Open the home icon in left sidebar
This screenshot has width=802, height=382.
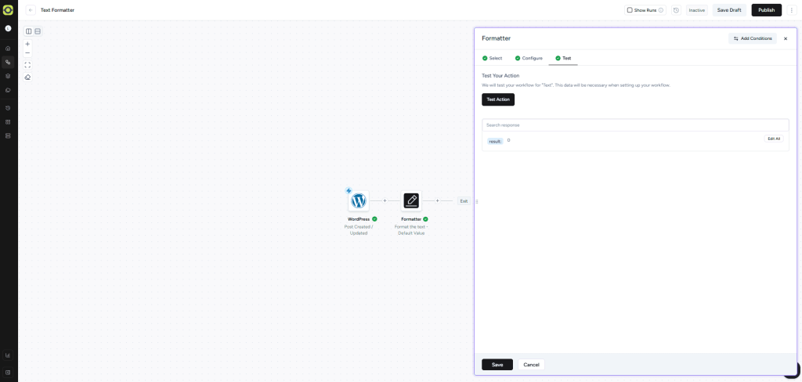coord(8,49)
